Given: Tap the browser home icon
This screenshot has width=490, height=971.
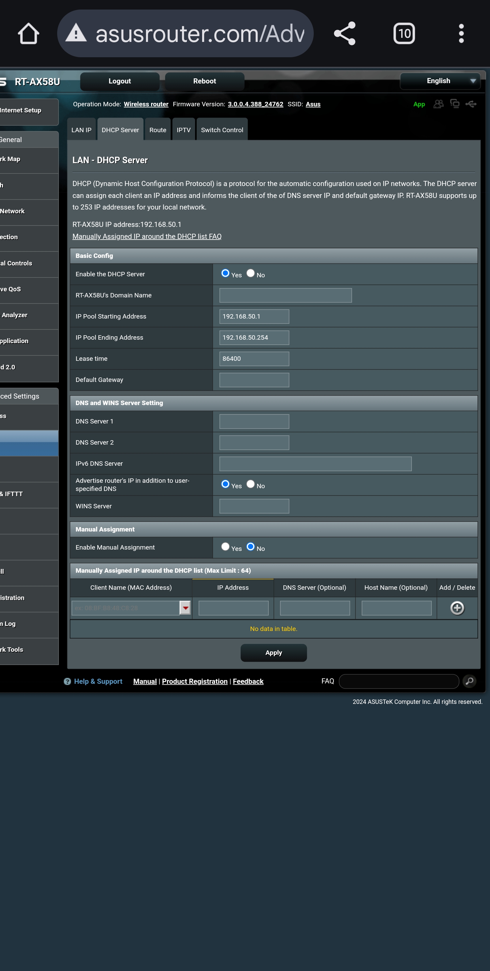Looking at the screenshot, I should pyautogui.click(x=29, y=33).
